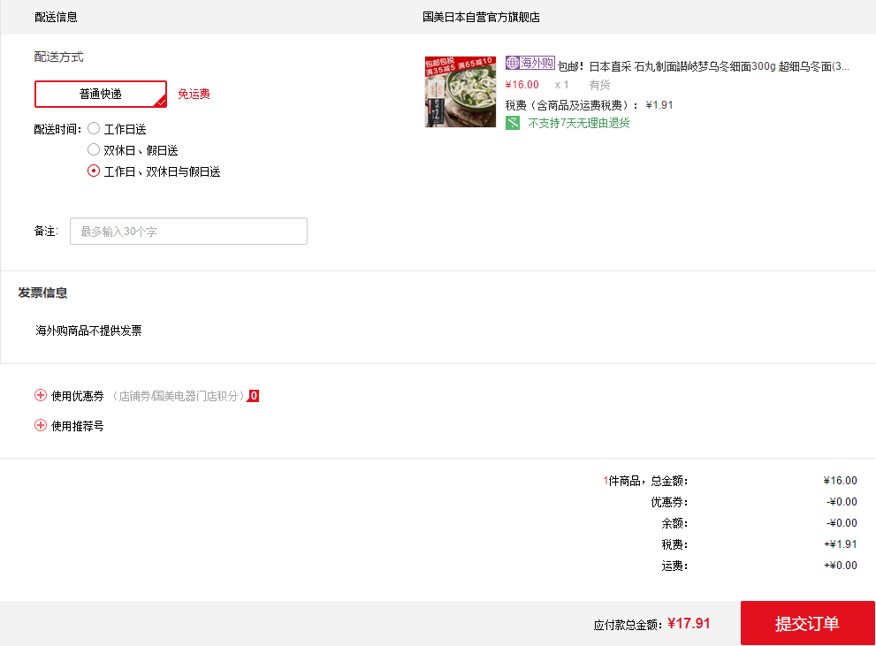
Task: Select 工作日、双休日与假日送 radio option
Action: click(x=94, y=171)
